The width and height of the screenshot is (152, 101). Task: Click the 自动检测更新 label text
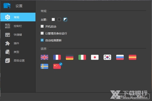(x=53, y=40)
